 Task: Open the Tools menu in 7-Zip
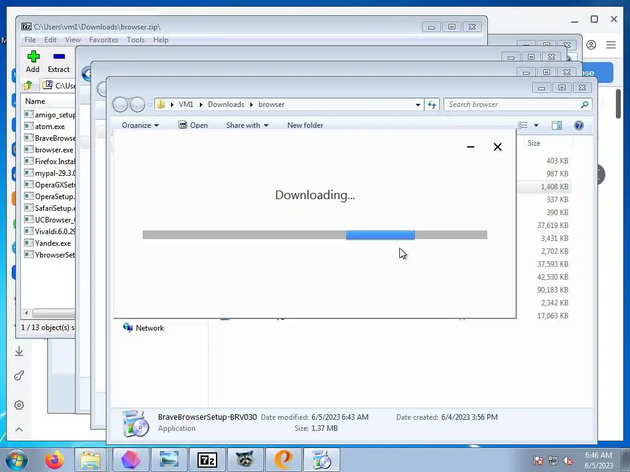click(x=135, y=40)
